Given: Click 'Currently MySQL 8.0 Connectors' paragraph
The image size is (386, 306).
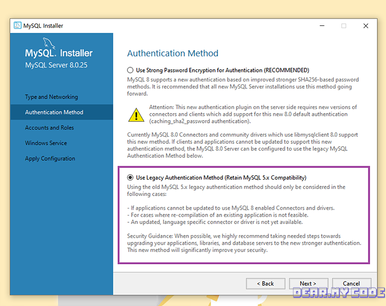Looking at the screenshot, I should pyautogui.click(x=242, y=145).
